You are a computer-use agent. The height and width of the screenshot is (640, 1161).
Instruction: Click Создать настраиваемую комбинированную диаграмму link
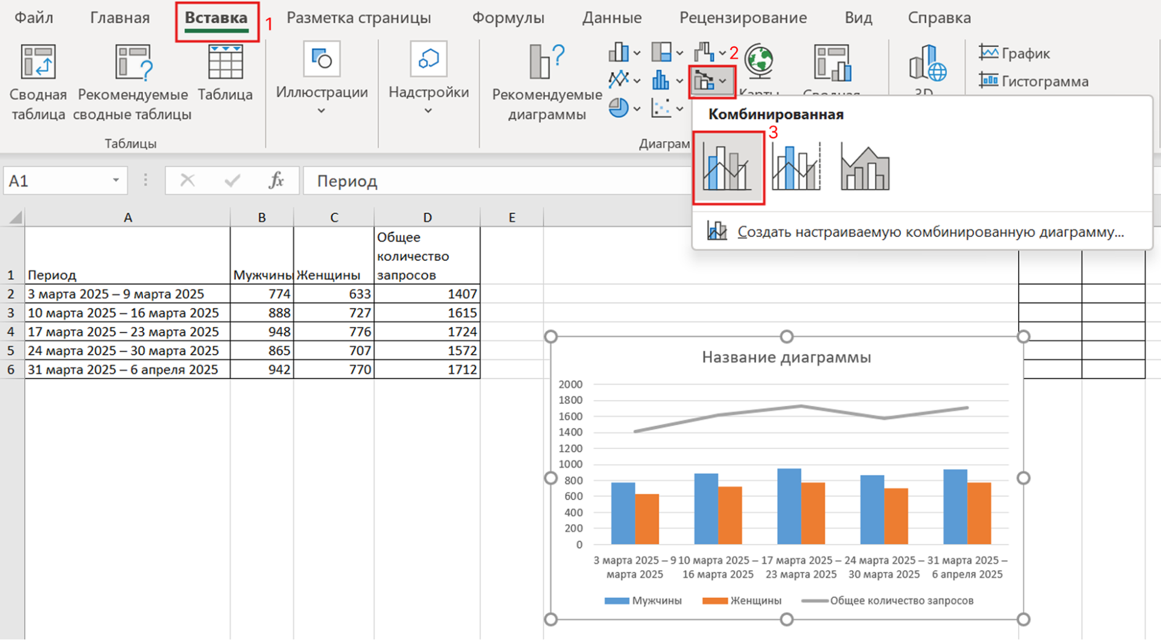coord(930,232)
